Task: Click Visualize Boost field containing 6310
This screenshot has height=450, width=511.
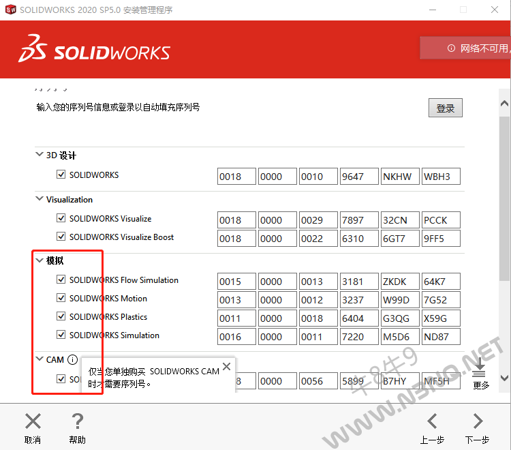Action: point(359,239)
